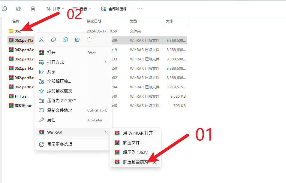Click the Rename icon in context menu
Screen dimensions: 286x183
click(x=65, y=40)
